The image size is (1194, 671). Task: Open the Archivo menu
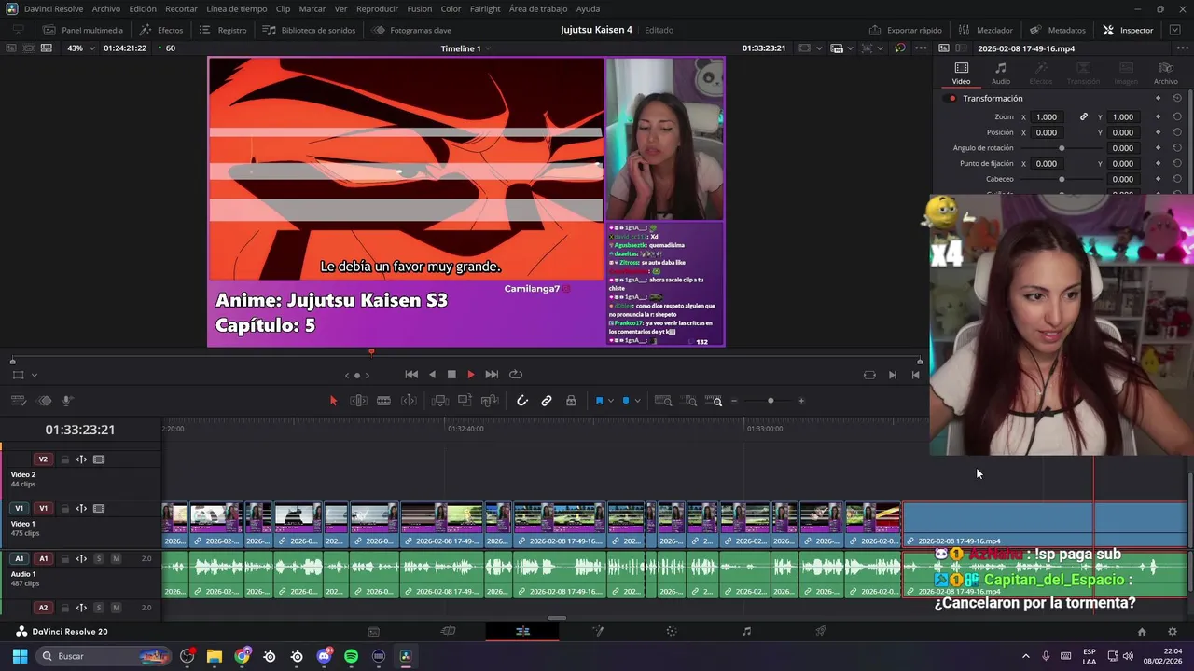click(x=105, y=8)
